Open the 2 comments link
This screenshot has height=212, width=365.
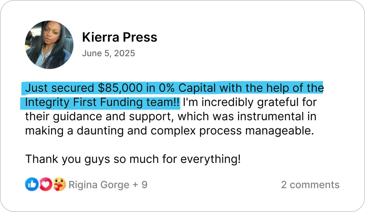point(310,185)
